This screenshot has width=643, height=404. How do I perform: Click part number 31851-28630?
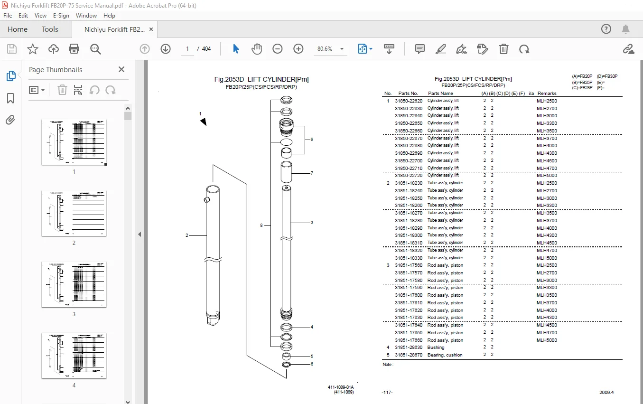pyautogui.click(x=409, y=348)
